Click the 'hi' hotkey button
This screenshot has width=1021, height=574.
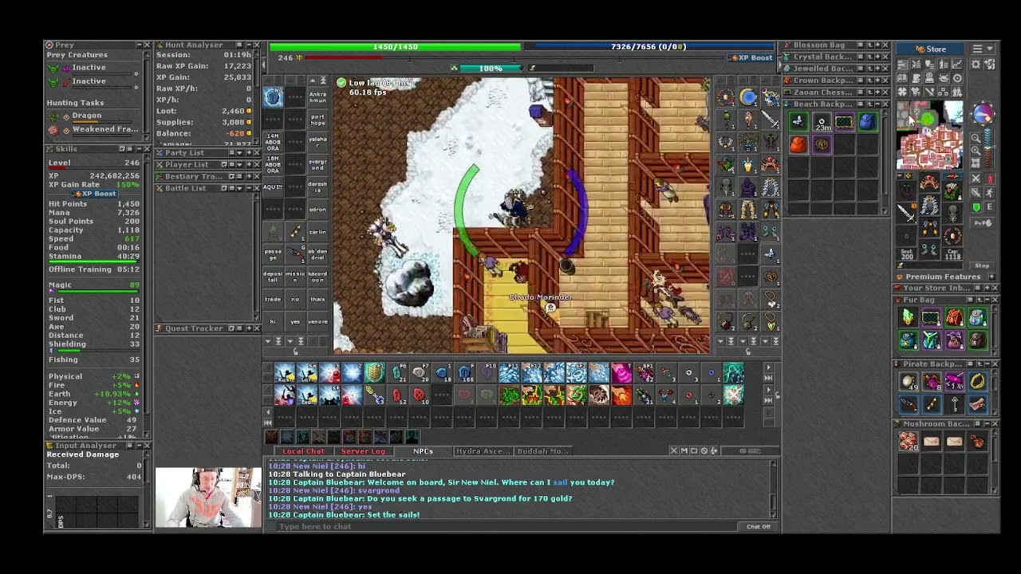(x=273, y=321)
